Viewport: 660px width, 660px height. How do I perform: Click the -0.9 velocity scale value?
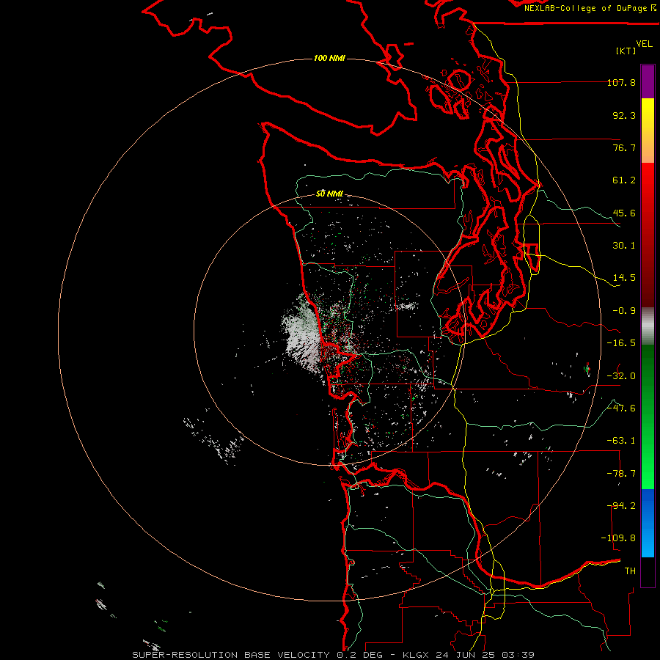(624, 311)
